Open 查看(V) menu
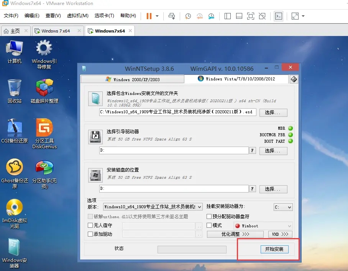Screen dimensions: 348x271 tap(53, 16)
